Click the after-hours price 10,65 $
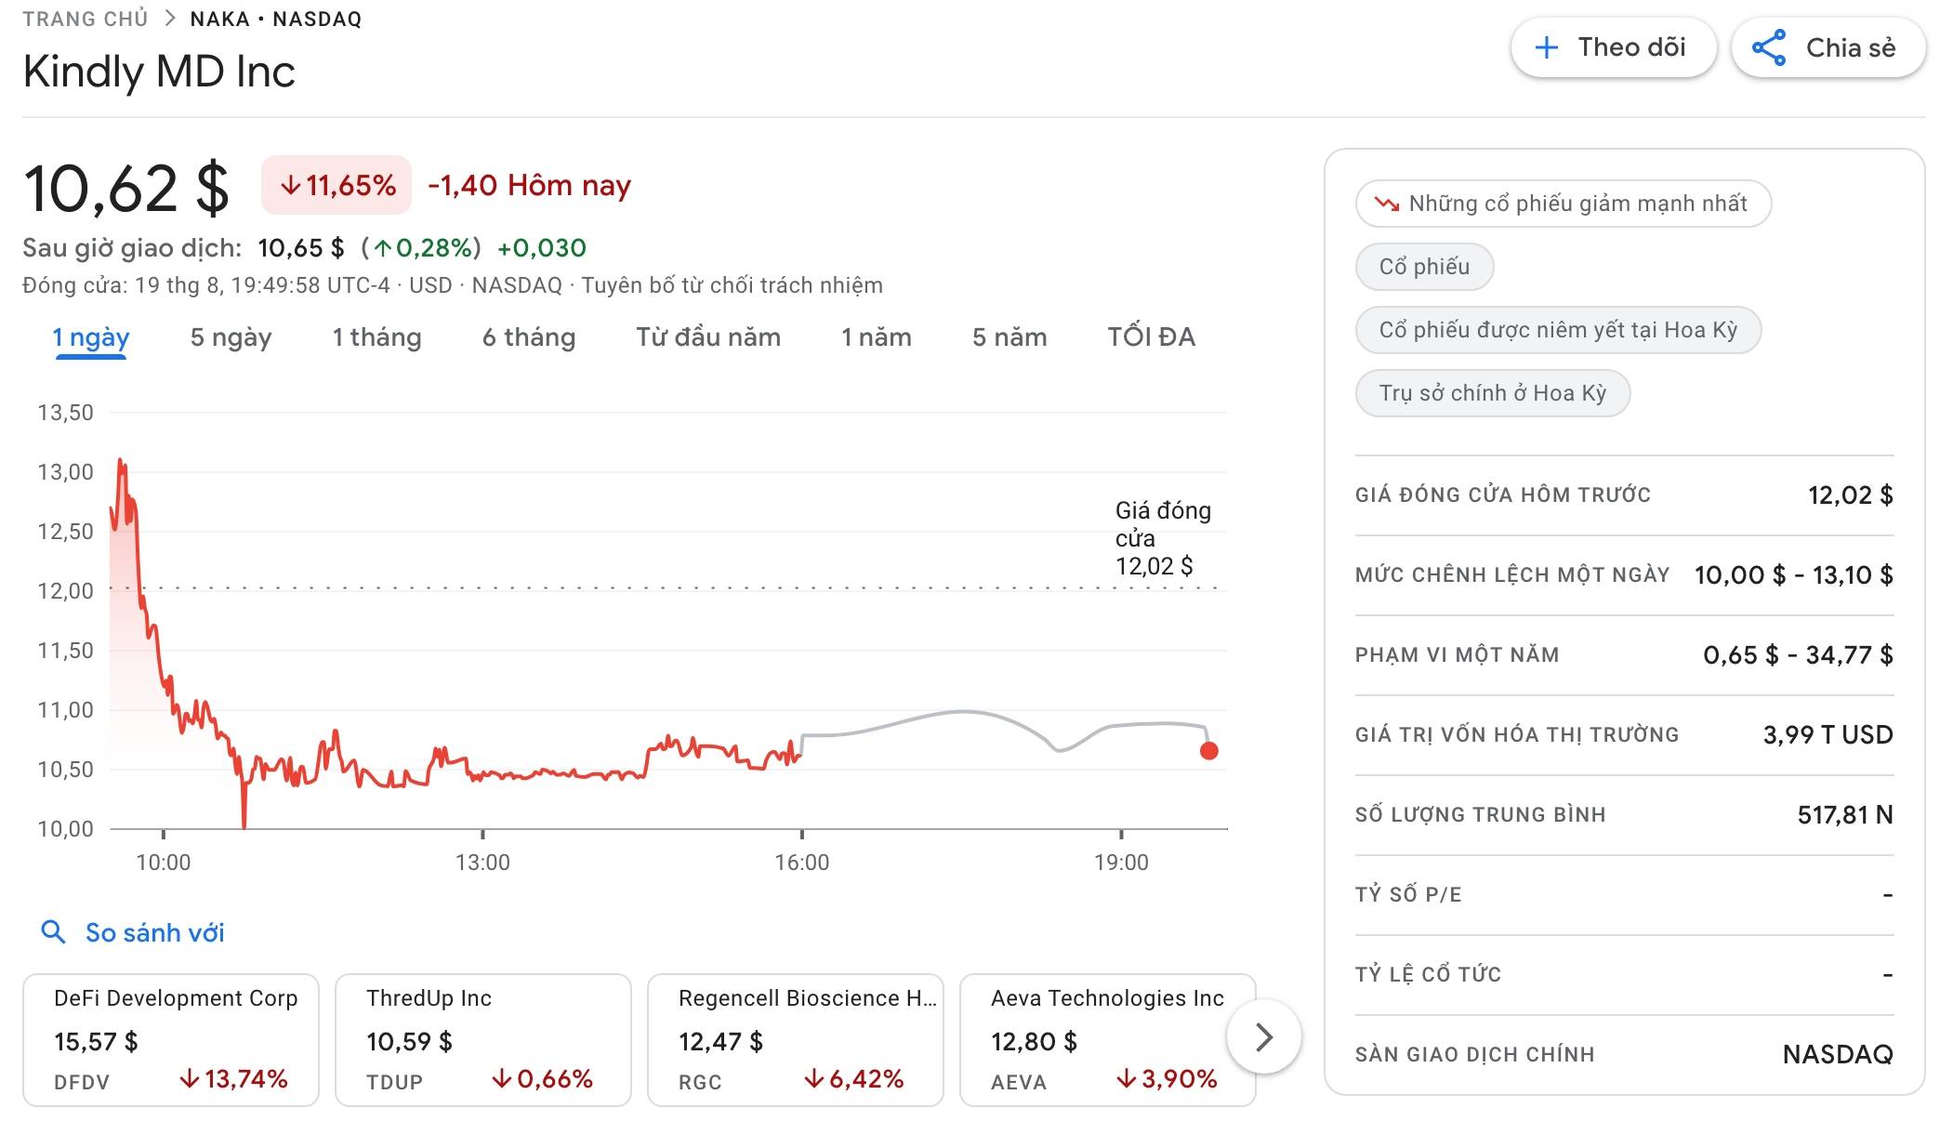The width and height of the screenshot is (1953, 1121). click(x=300, y=248)
